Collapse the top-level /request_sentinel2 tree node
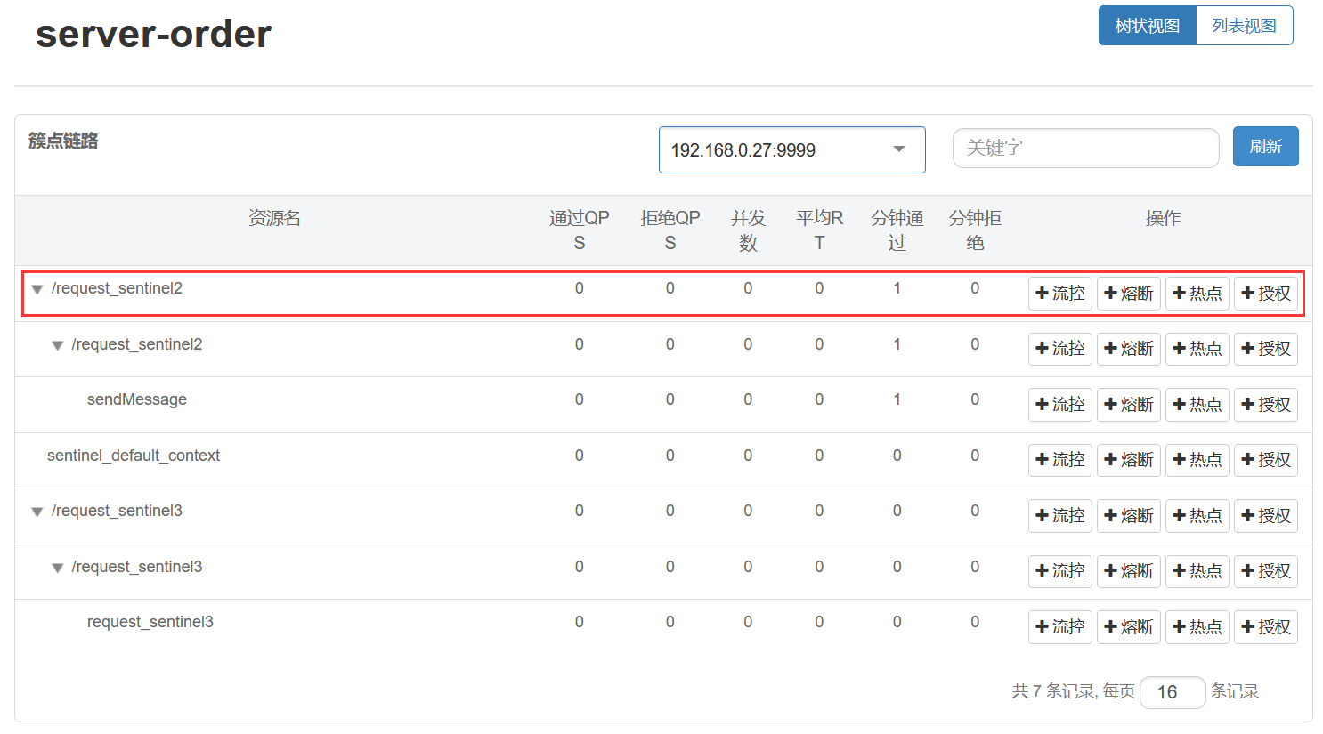 (37, 290)
